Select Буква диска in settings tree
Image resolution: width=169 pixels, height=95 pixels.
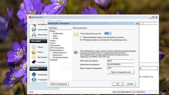coord(57,55)
